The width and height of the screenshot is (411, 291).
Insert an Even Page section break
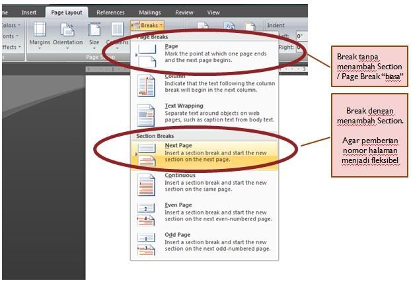pos(204,213)
